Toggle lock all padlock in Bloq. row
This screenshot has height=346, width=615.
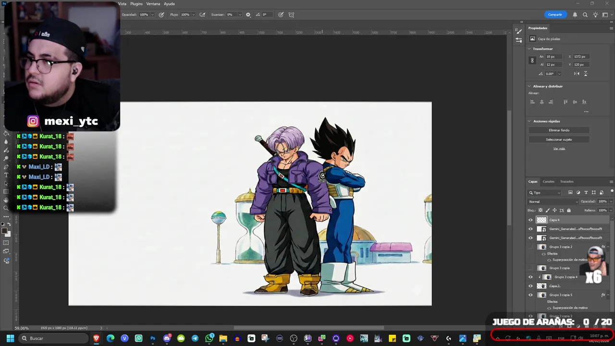click(x=569, y=210)
